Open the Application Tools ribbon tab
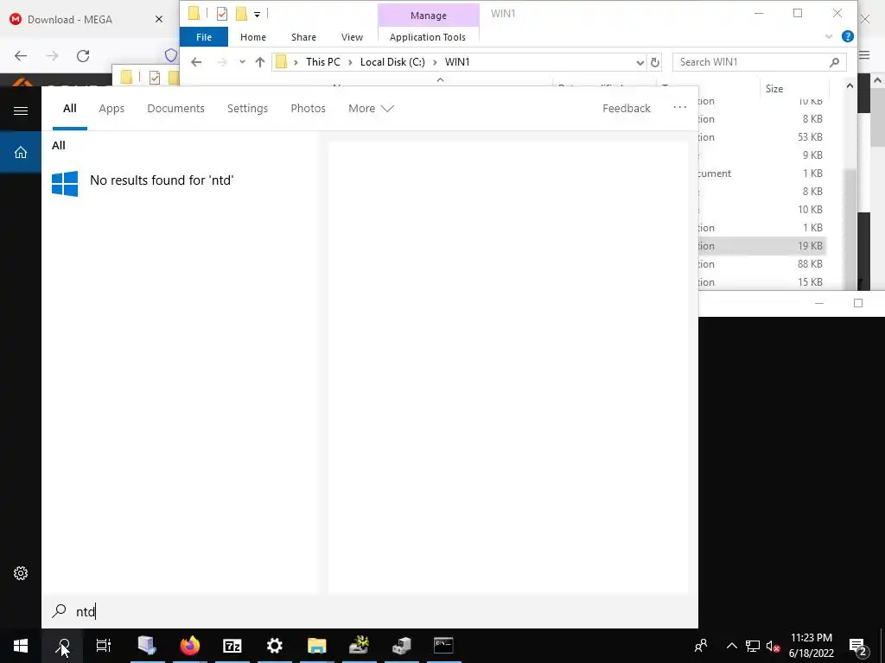Viewport: 885px width, 663px height. (427, 37)
